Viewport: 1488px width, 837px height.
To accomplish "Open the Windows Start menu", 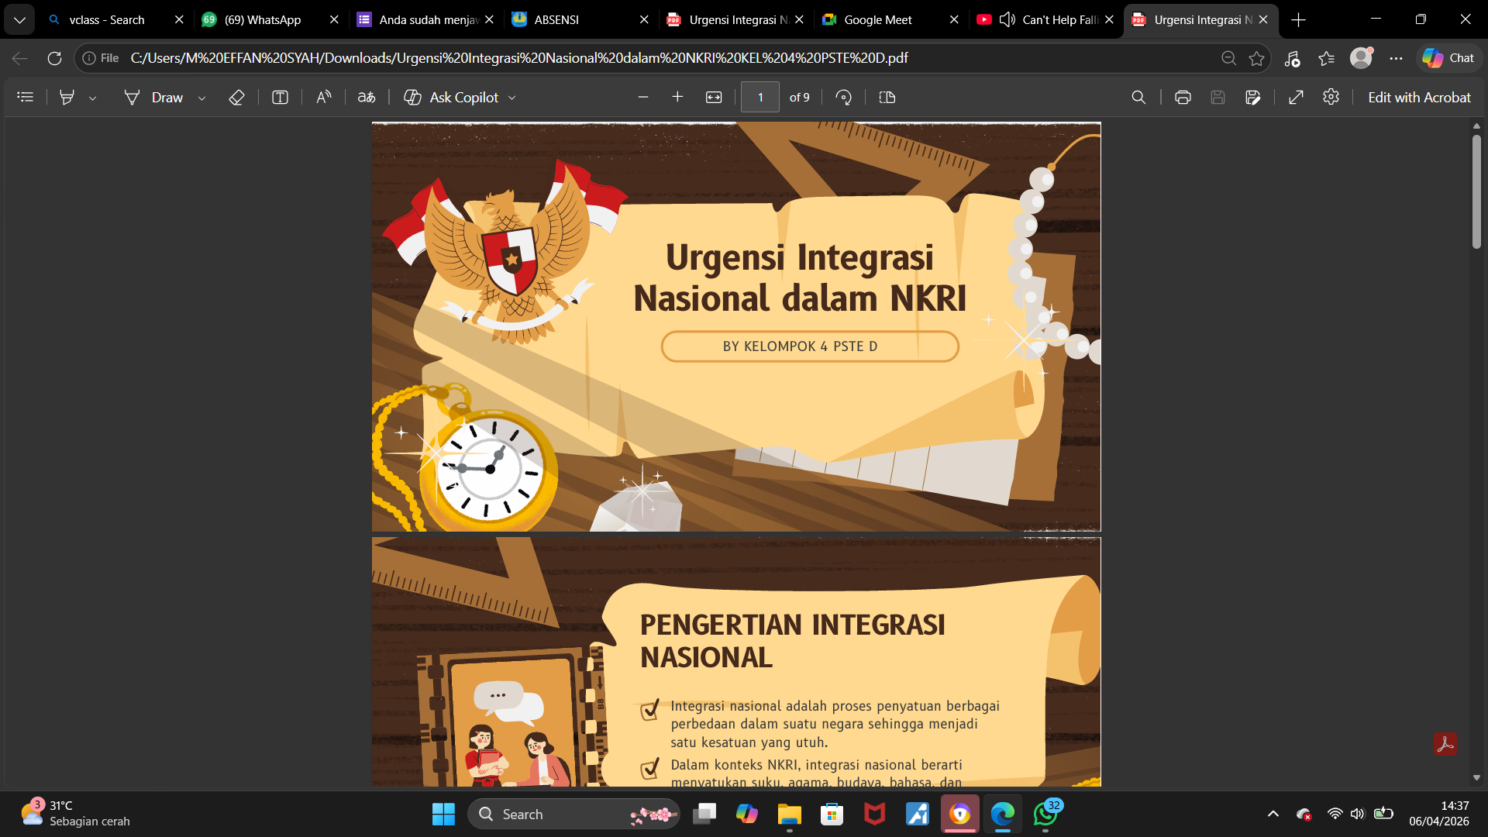I will pyautogui.click(x=443, y=814).
